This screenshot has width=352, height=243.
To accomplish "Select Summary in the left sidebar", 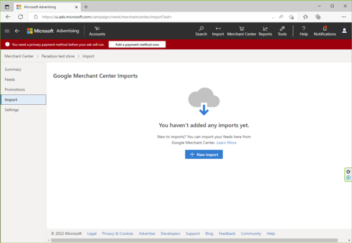I will 13,69.
